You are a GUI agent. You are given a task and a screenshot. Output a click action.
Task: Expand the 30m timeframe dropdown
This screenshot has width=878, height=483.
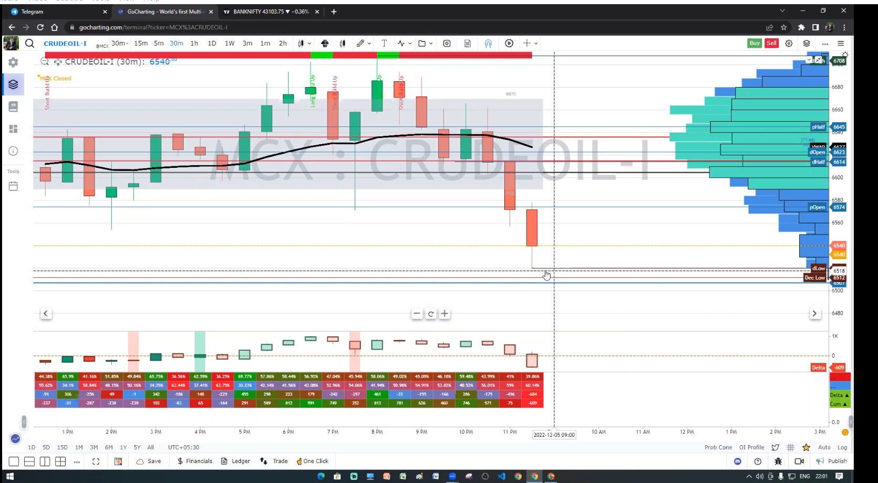(x=120, y=44)
